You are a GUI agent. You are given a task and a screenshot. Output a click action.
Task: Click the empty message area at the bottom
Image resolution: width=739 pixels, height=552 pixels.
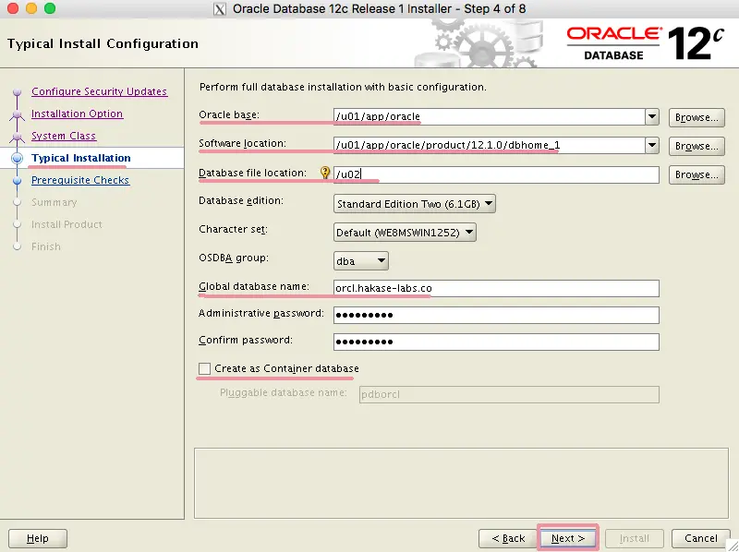click(x=461, y=484)
